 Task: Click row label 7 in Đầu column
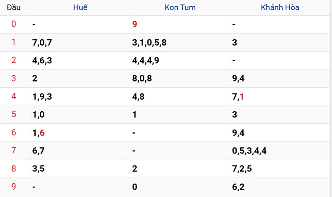click(14, 151)
